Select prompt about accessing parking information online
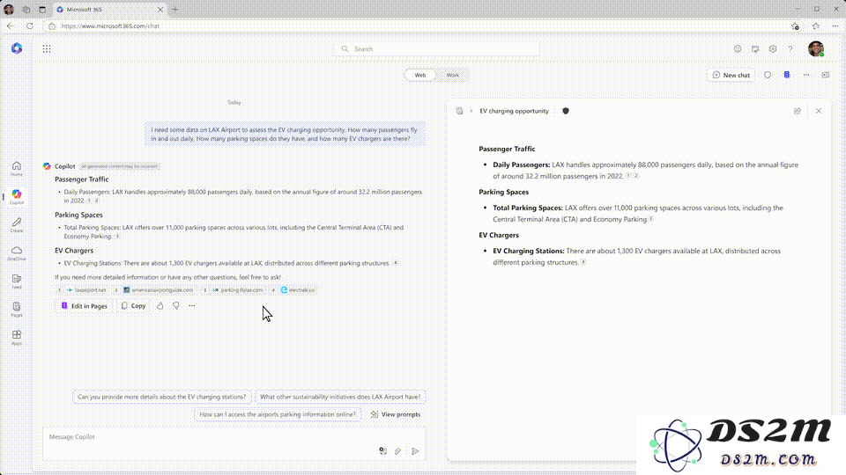Image resolution: width=846 pixels, height=475 pixels. (278, 414)
